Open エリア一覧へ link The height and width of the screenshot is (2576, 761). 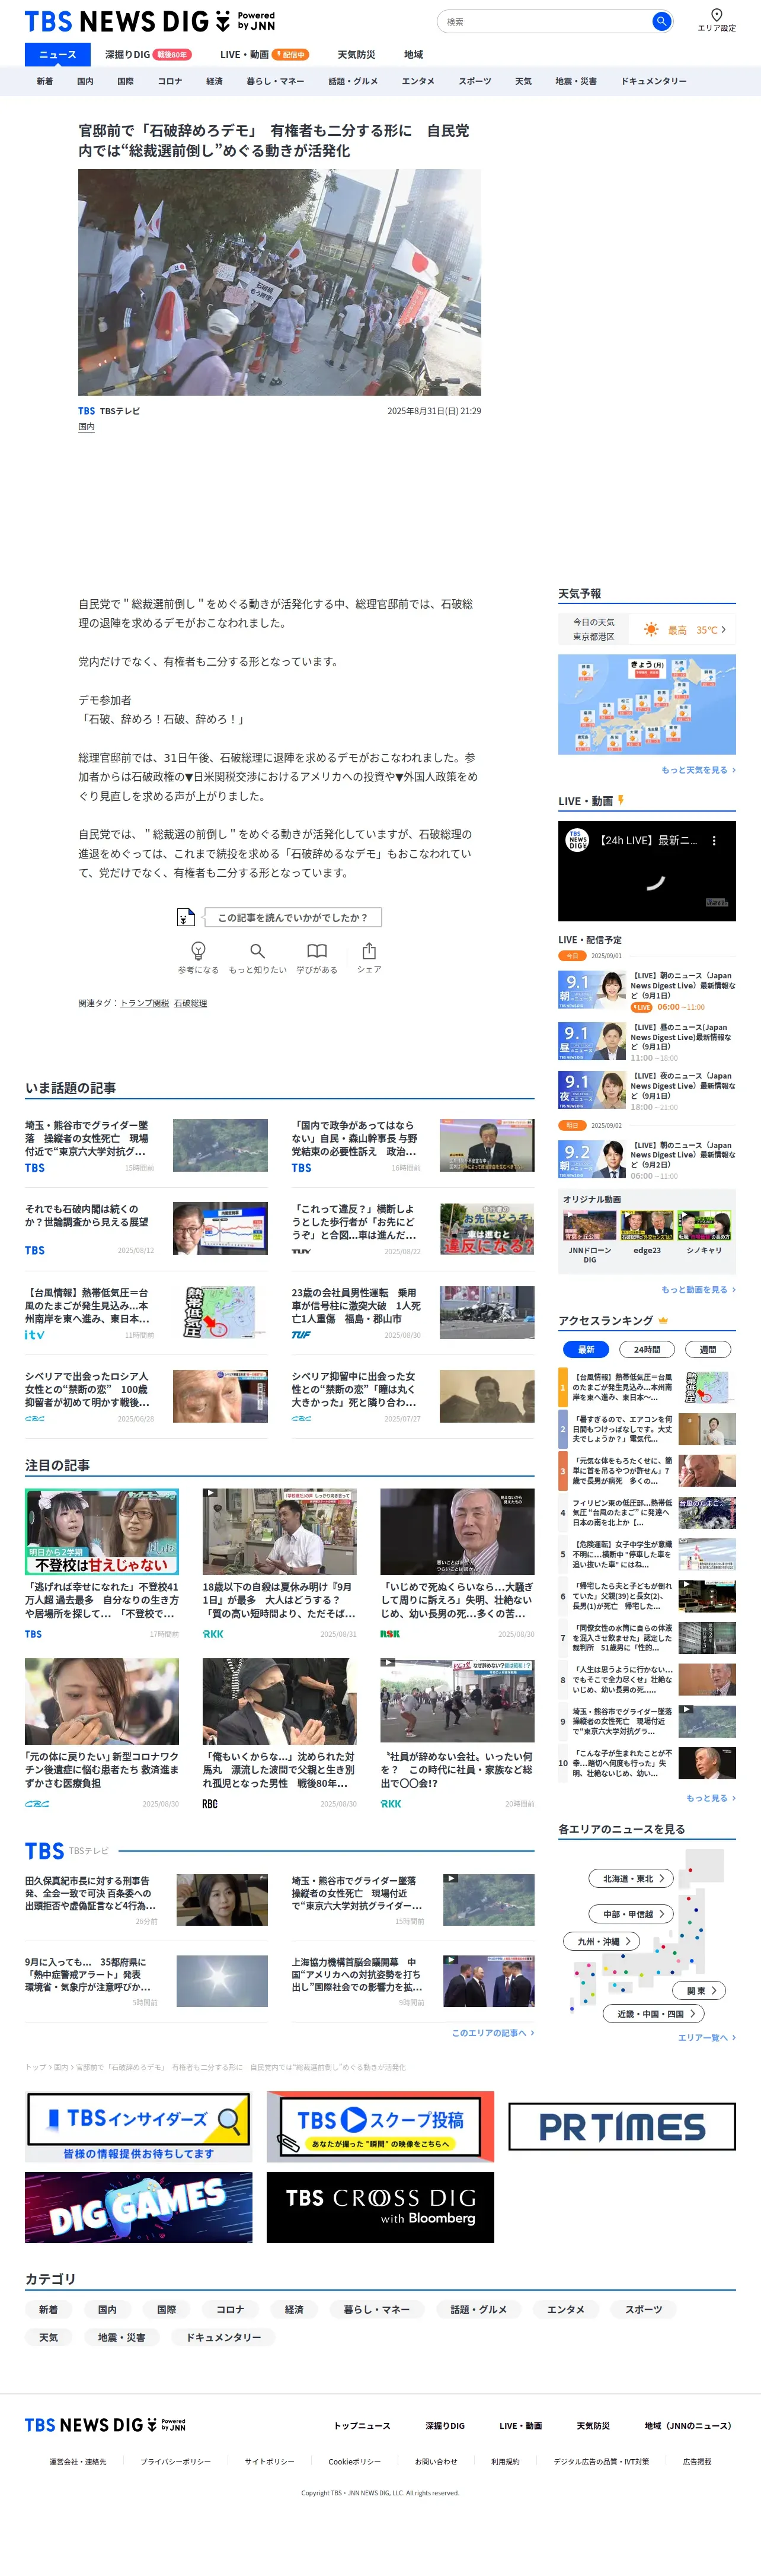tap(707, 2037)
